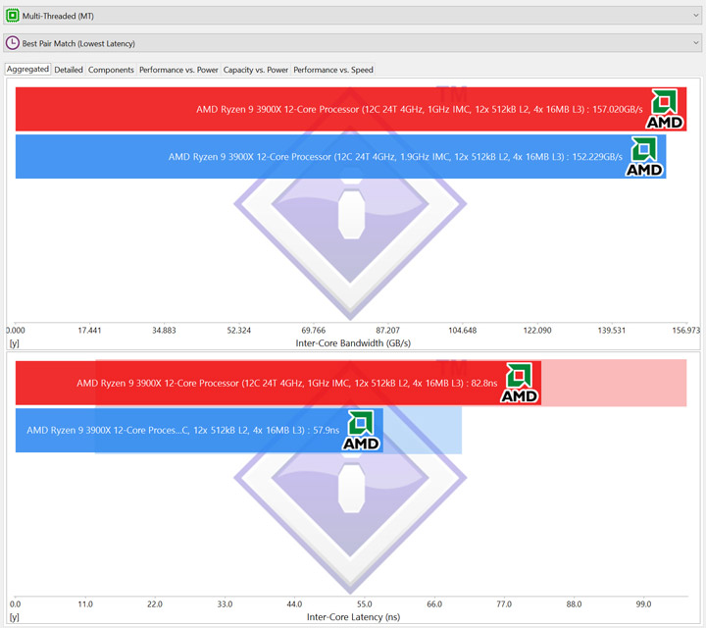Select the blue 57.9ns latency bar

[x=199, y=430]
